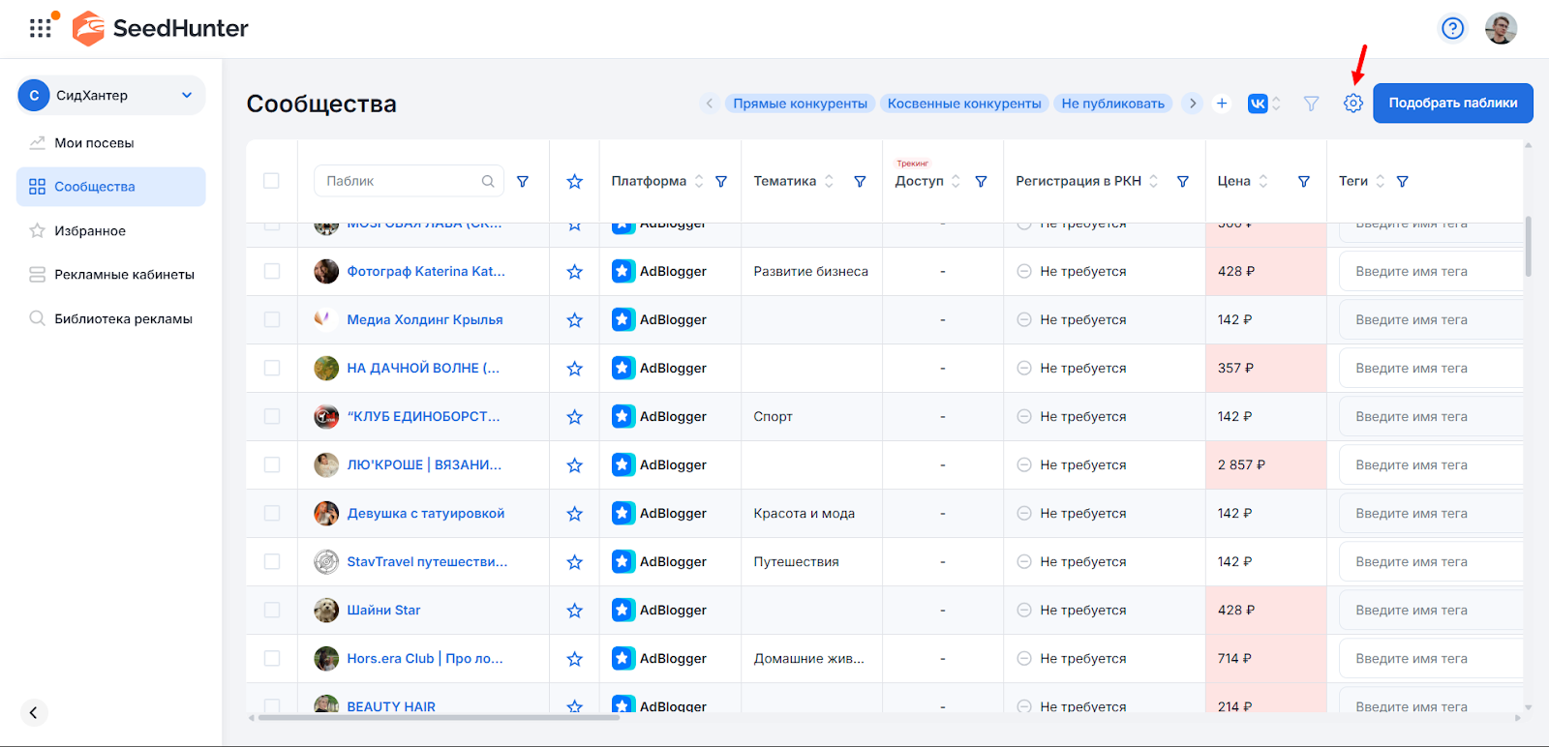Click the help question mark icon
The image size is (1549, 747).
click(1452, 29)
